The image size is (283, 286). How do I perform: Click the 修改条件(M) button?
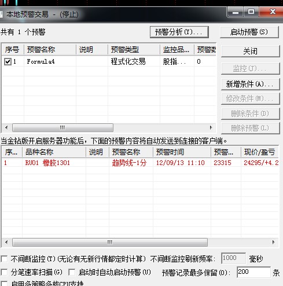point(251,98)
